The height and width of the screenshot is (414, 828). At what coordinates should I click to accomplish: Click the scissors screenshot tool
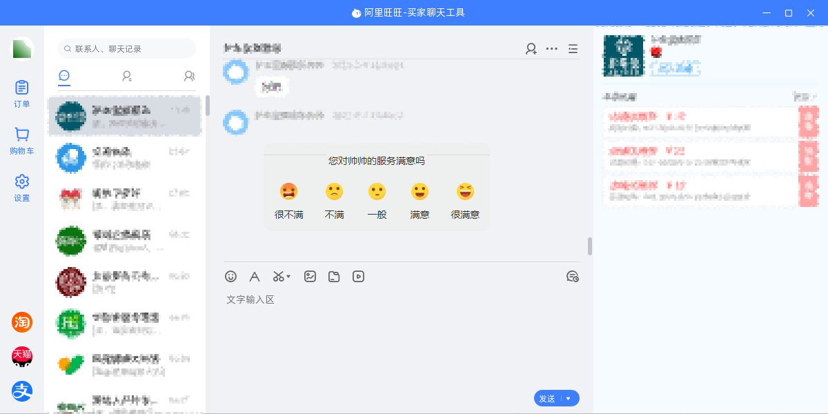point(278,277)
